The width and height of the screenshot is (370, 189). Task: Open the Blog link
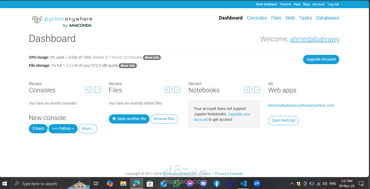click(x=306, y=4)
